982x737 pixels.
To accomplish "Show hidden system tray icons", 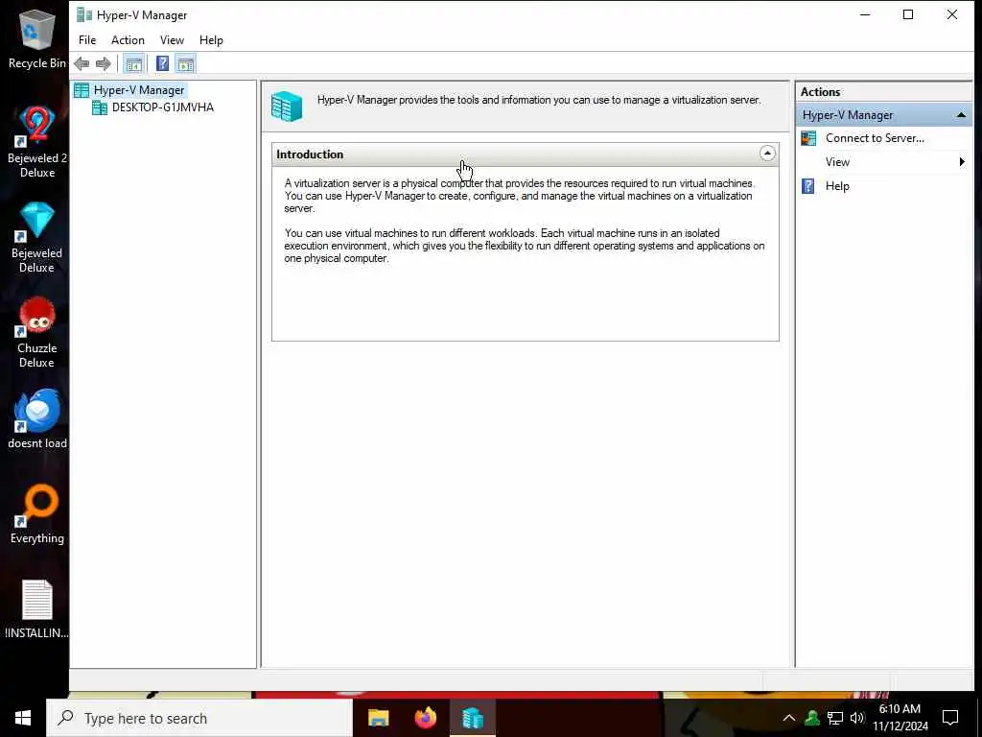I will point(789,718).
